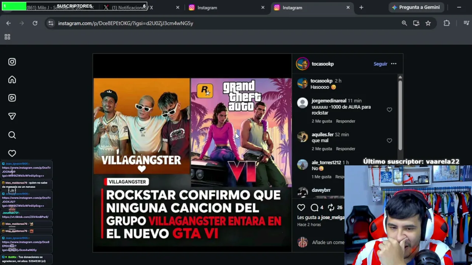Click the Pregunta a Gemini button

click(x=416, y=7)
